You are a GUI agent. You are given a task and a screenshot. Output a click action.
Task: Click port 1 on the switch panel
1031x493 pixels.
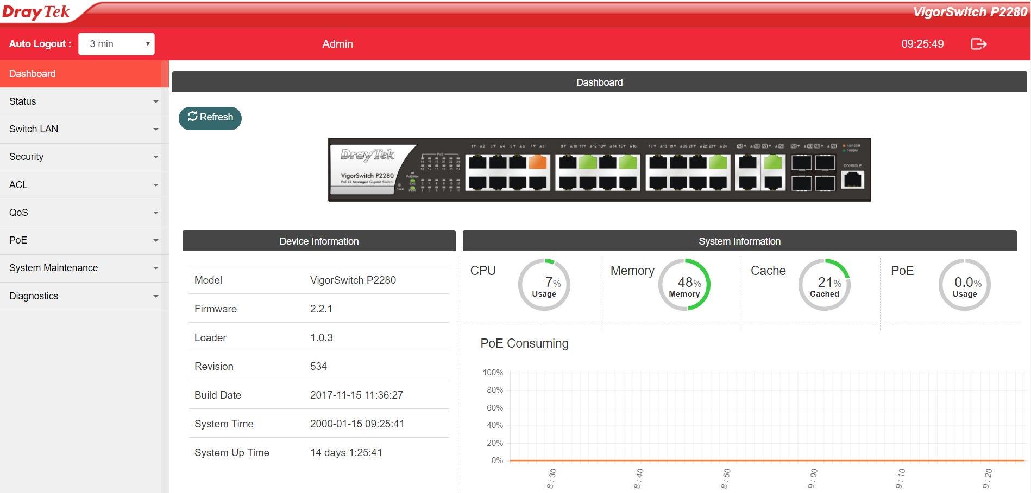(477, 162)
